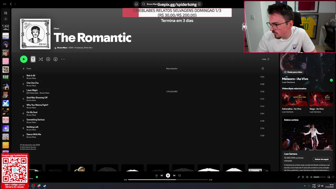Screen dimensions: 336x189
Task: Open lyrics with the microphone icon
Action: point(299,177)
